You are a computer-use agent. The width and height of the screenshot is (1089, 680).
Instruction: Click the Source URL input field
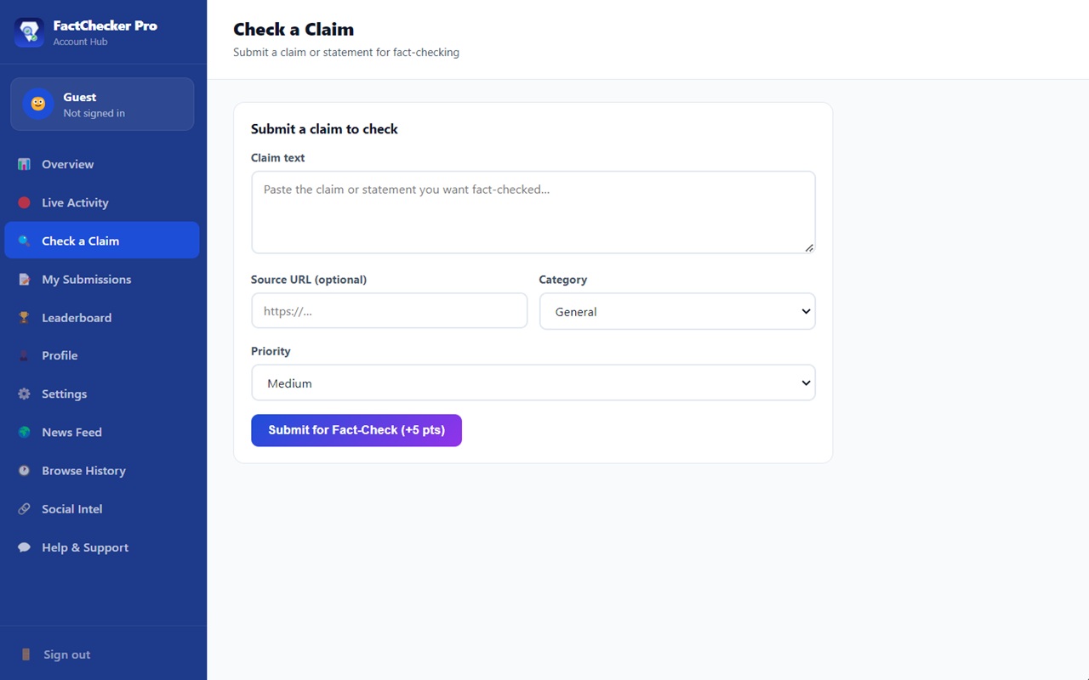coord(390,311)
